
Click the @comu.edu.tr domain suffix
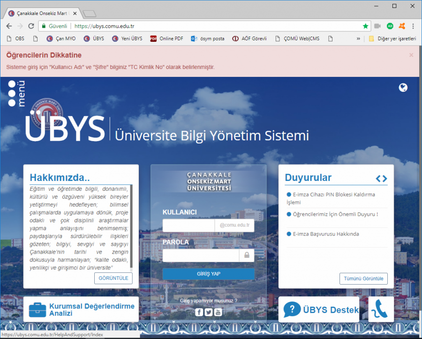[x=234, y=226]
